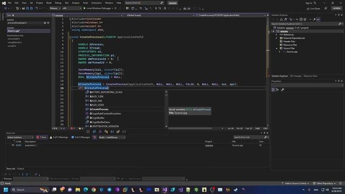Viewport: 345px width, 194px height.
Task: Toggle pin on Error List panel
Action: coord(265,133)
